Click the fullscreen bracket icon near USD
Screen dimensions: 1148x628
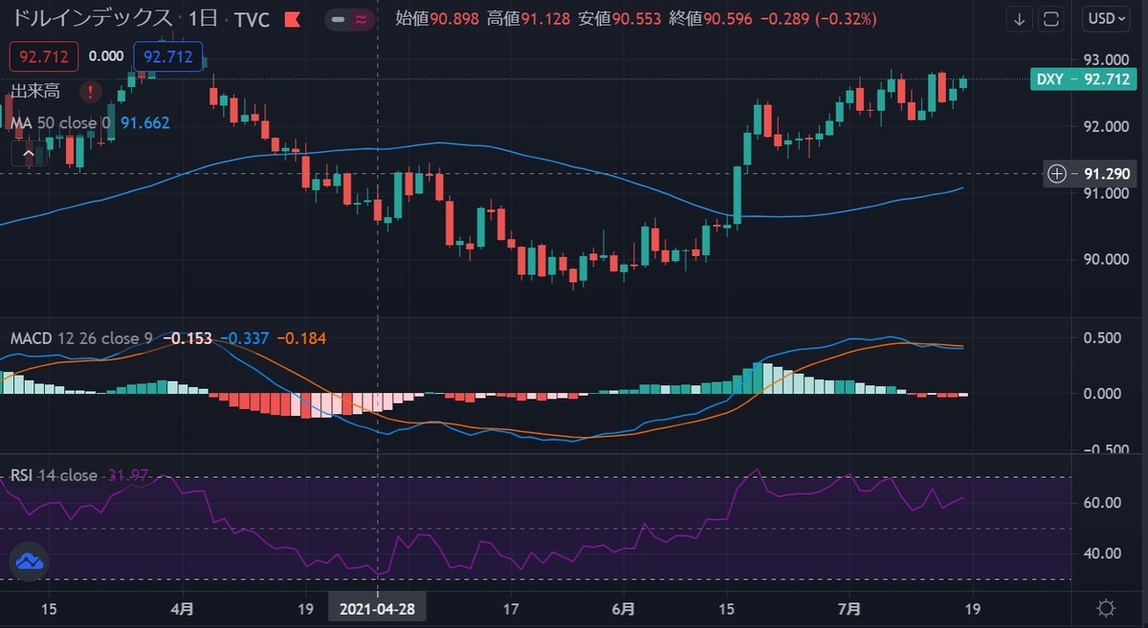click(1051, 18)
